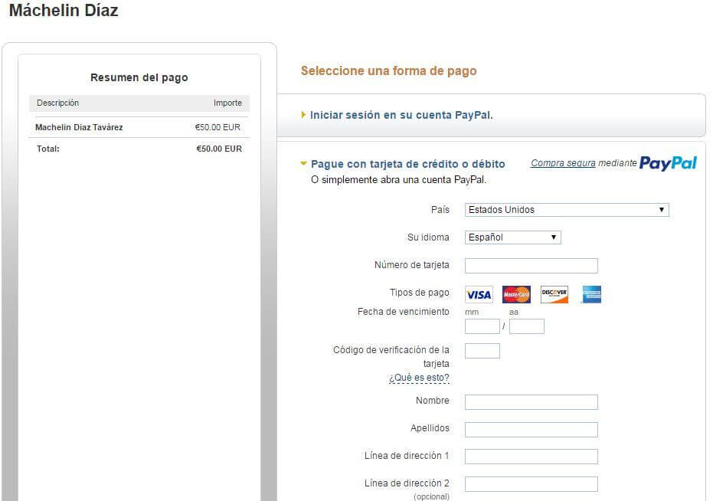Focus the Apellidos input field

[x=531, y=430]
